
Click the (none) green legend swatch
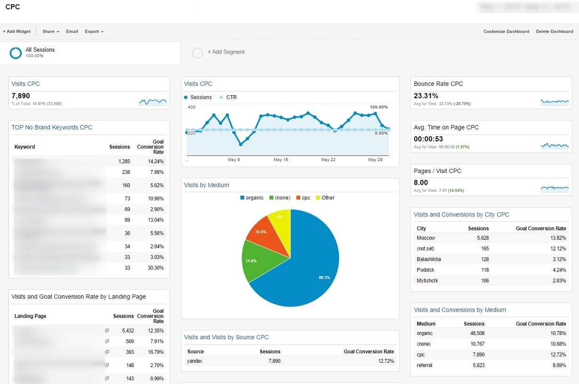pyautogui.click(x=271, y=198)
